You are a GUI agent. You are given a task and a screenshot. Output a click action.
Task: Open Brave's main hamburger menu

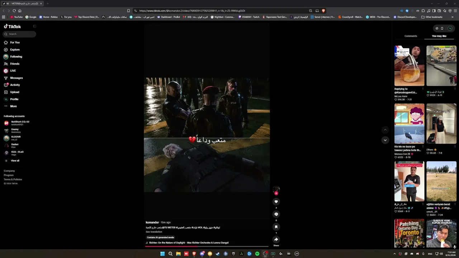[455, 11]
